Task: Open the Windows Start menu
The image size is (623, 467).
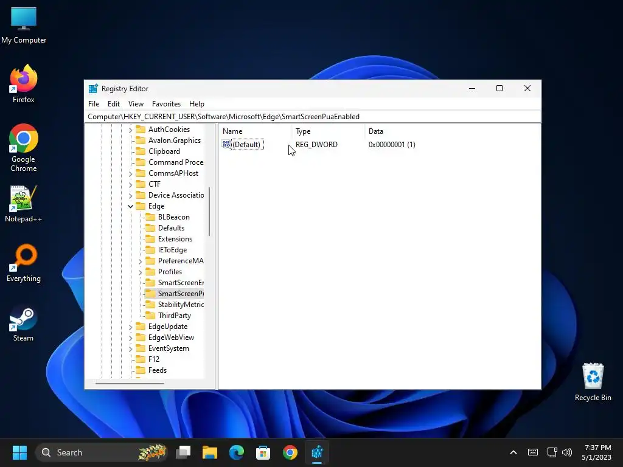Action: tap(19, 452)
